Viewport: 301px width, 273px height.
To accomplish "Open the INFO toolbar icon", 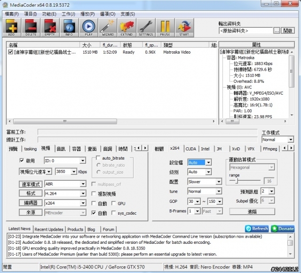I will pos(69,28).
